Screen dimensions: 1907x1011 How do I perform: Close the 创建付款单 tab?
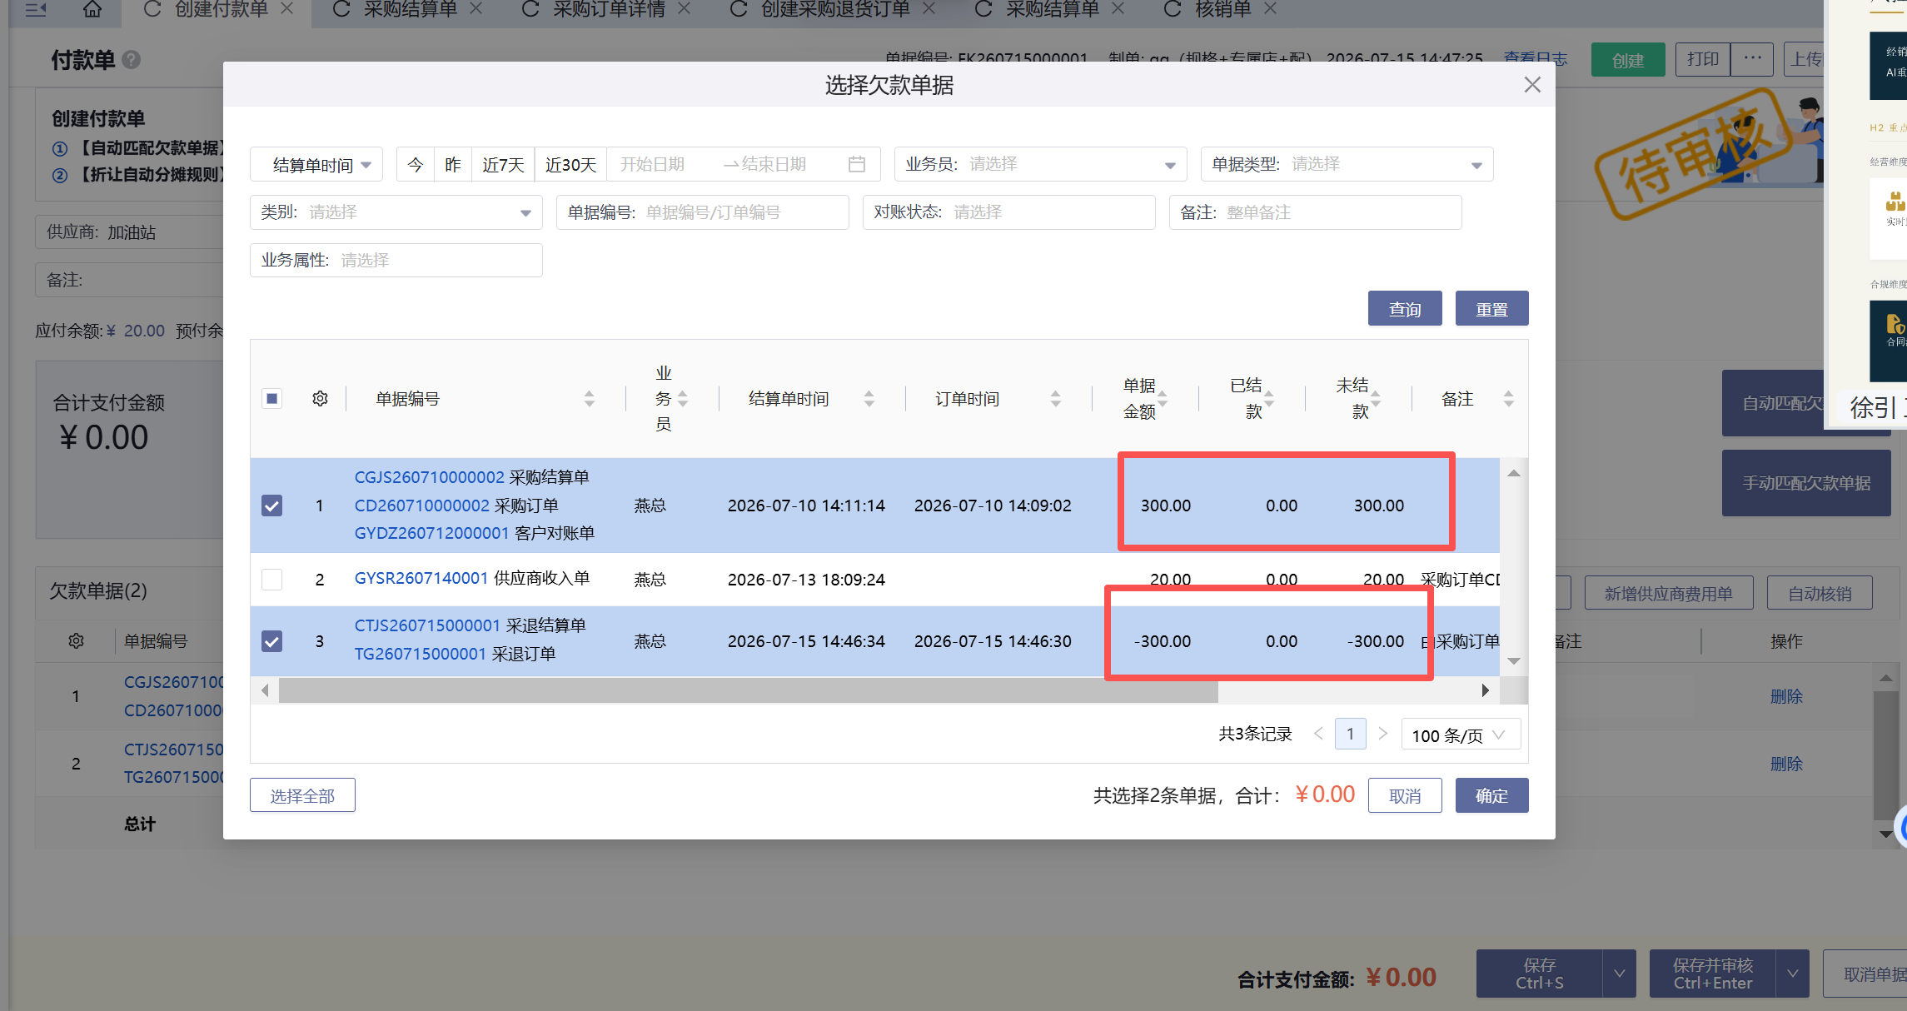click(287, 8)
